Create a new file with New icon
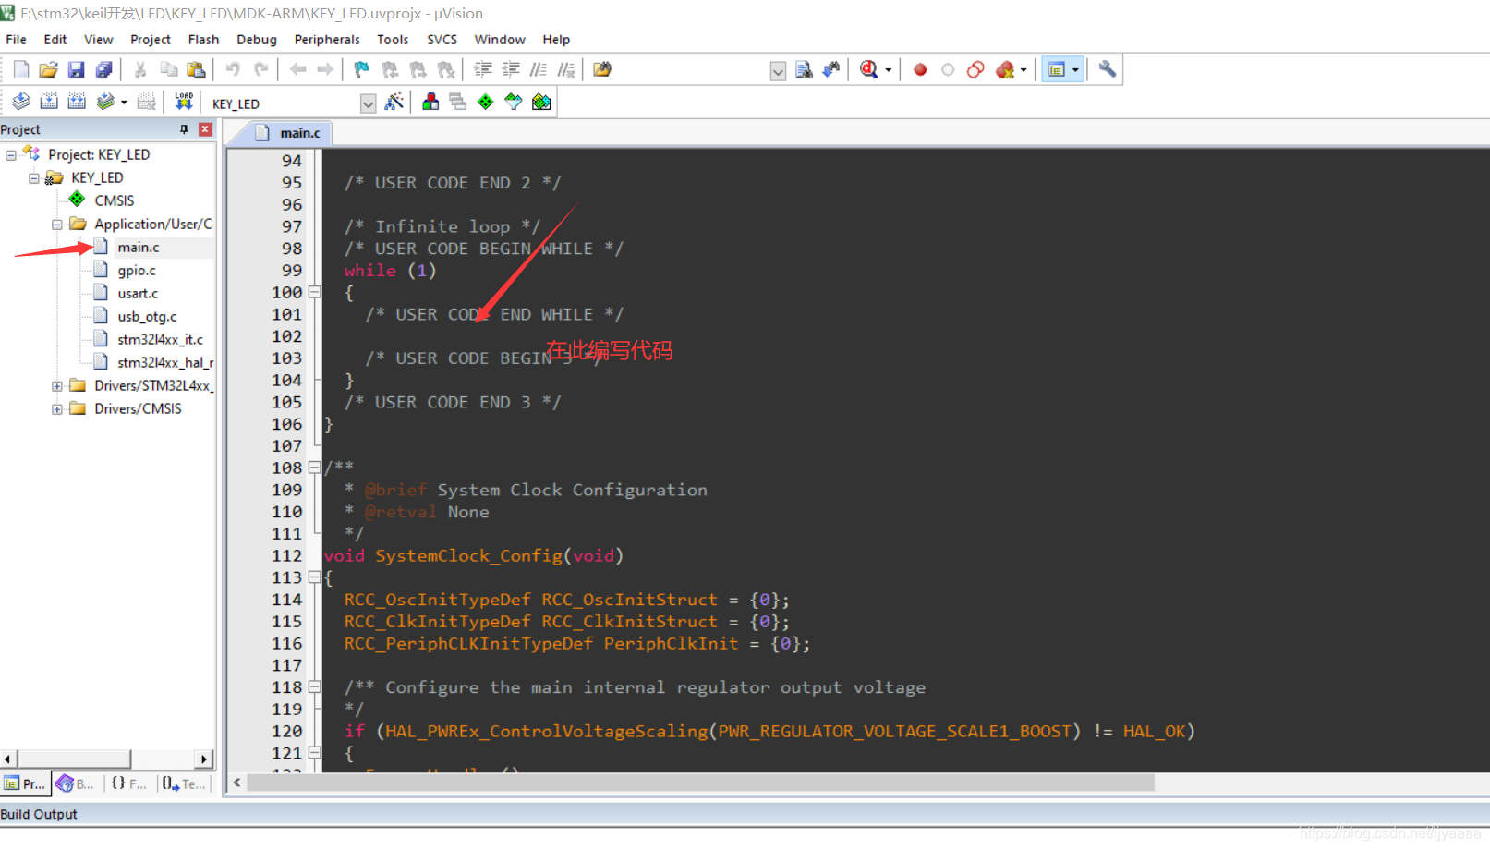 21,69
